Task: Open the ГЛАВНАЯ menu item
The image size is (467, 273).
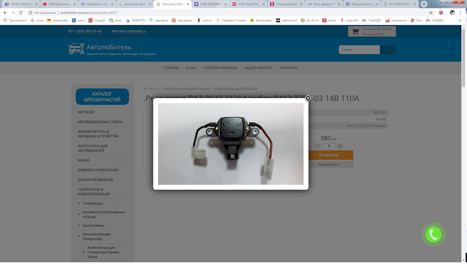Action: [171, 68]
